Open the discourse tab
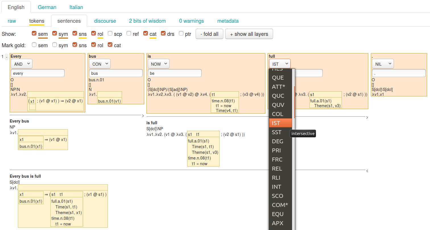 (x=105, y=21)
